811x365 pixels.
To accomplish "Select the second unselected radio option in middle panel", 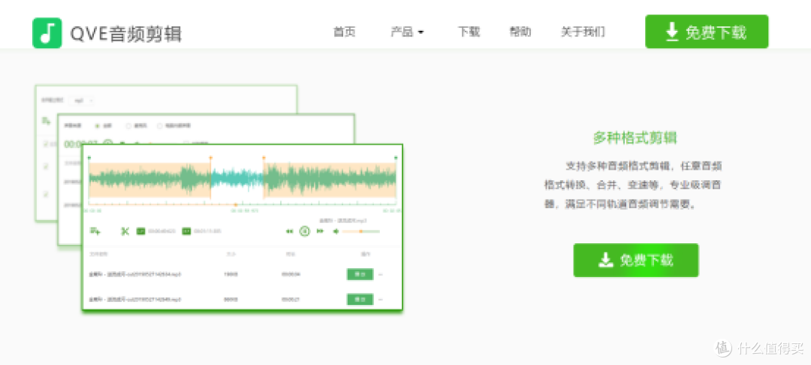I will (128, 125).
